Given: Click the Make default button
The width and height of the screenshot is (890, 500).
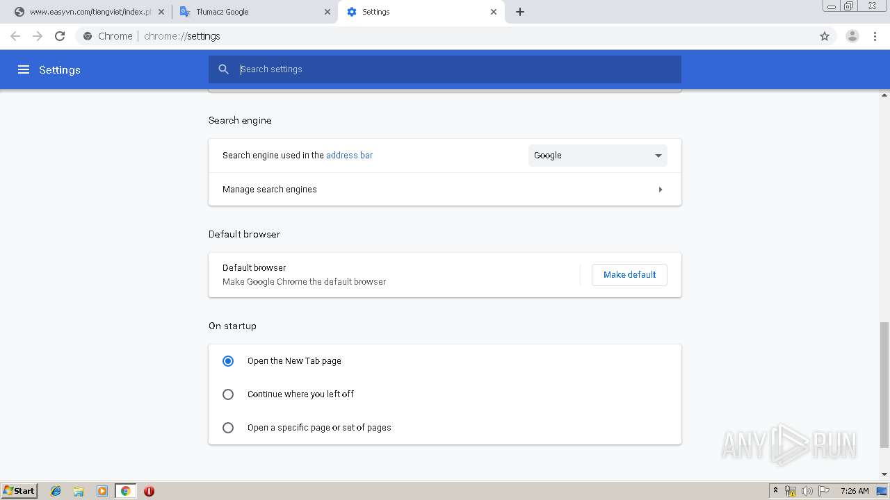Looking at the screenshot, I should coord(629,275).
